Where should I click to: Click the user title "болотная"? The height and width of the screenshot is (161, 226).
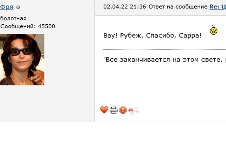(13, 18)
